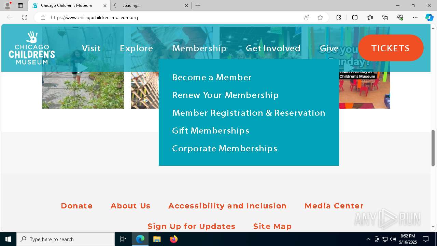
Task: View site information lock icon
Action: [x=43, y=17]
